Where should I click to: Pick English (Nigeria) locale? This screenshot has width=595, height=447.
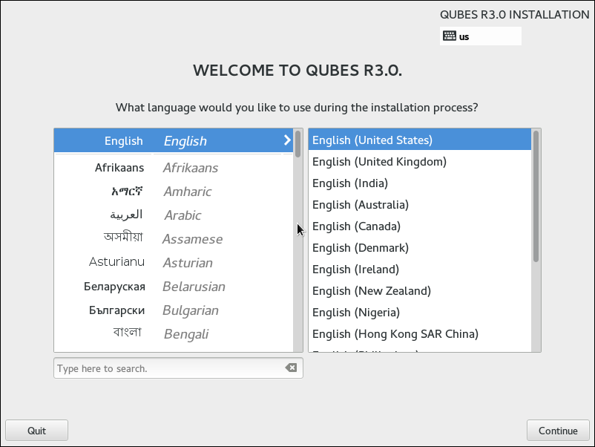click(x=420, y=312)
